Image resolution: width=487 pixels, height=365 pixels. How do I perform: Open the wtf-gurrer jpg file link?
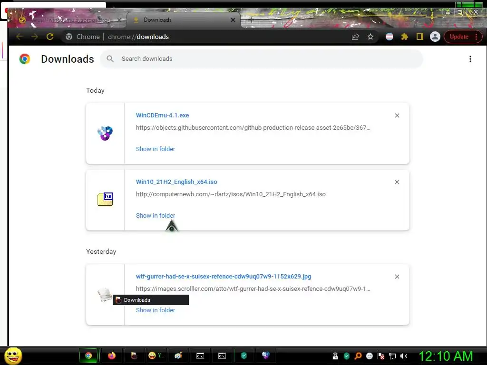[x=224, y=276]
